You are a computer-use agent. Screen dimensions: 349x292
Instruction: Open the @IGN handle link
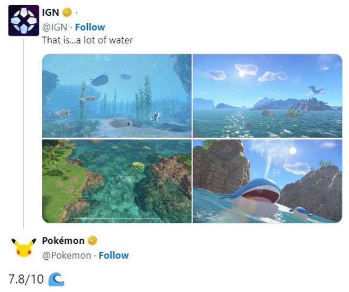click(x=54, y=27)
